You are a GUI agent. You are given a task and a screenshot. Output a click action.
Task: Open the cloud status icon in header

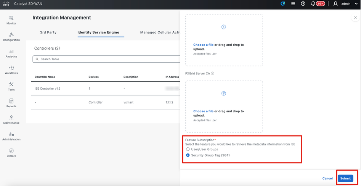[x=283, y=4]
